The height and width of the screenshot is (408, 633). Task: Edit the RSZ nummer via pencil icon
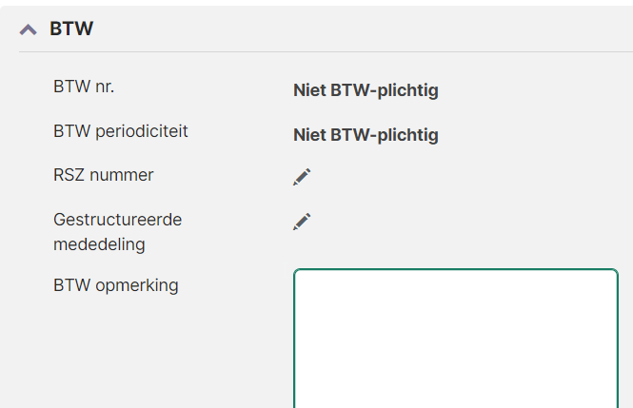(302, 177)
